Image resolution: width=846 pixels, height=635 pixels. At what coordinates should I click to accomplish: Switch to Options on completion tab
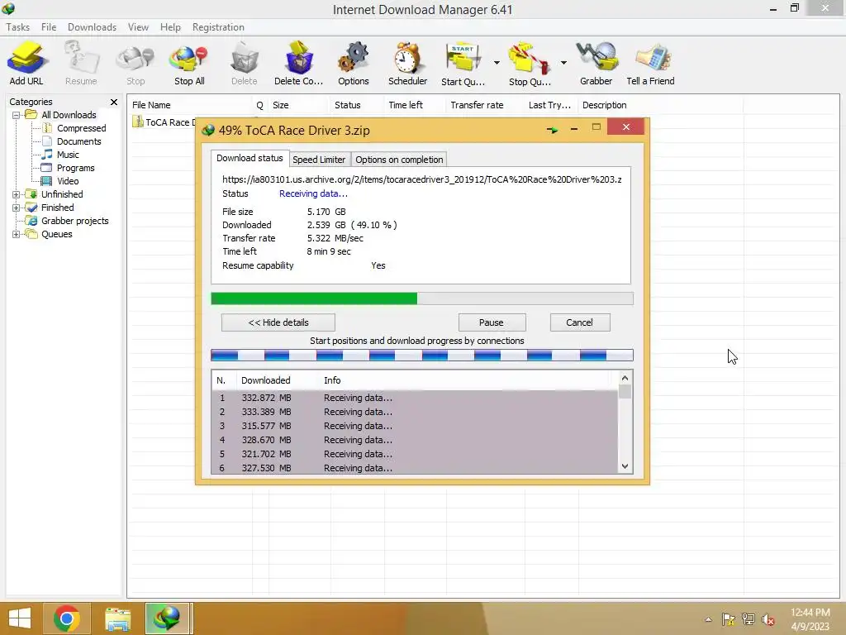point(399,160)
